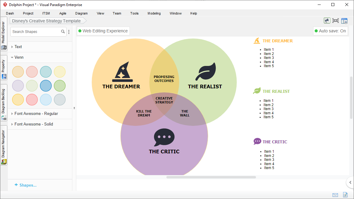Image resolution: width=354 pixels, height=199 pixels.
Task: Pick the blue Venn circle swatch
Action: [46, 86]
